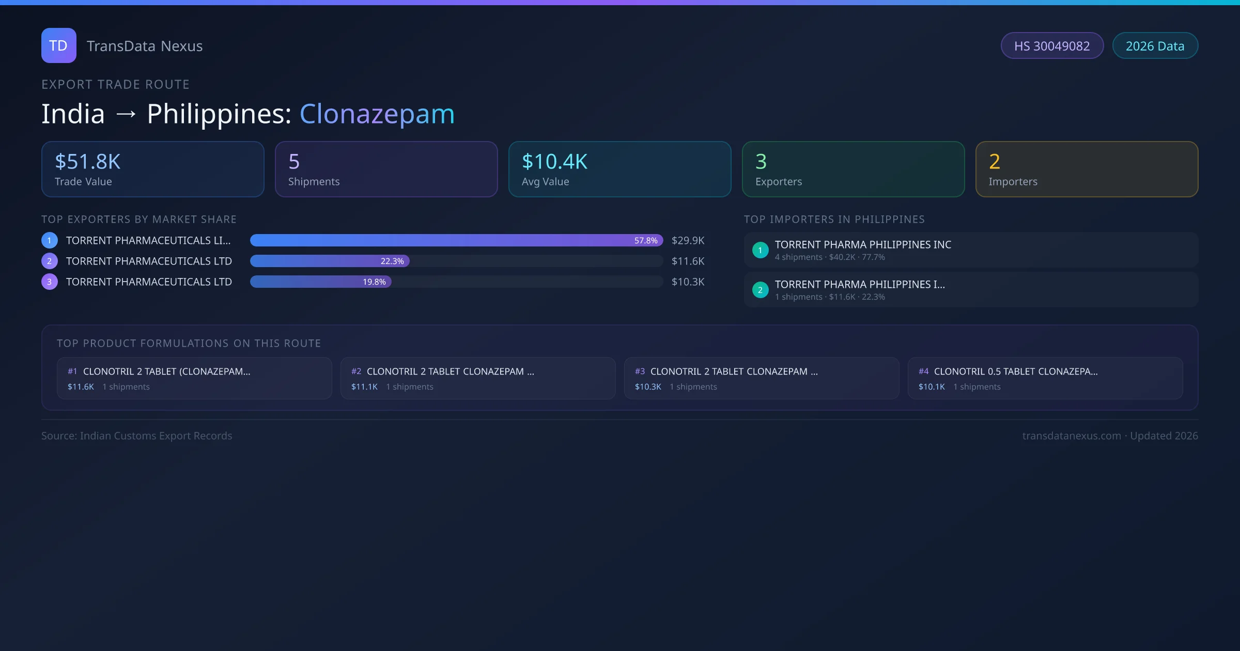This screenshot has width=1240, height=651.
Task: Open formulation #4 Clonotril 0.5 Tablet card
Action: [1045, 378]
